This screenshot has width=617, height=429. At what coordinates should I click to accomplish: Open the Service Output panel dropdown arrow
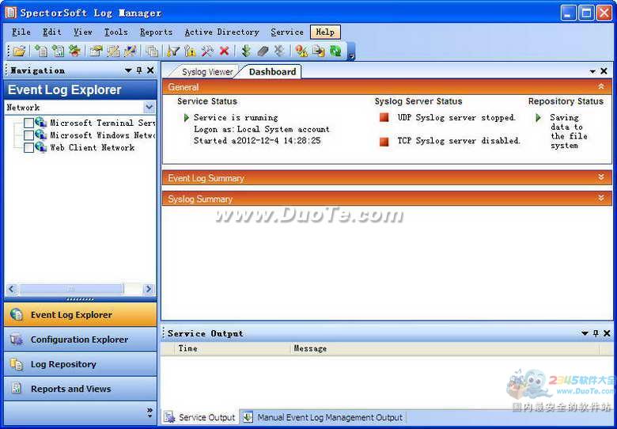pyautogui.click(x=585, y=333)
